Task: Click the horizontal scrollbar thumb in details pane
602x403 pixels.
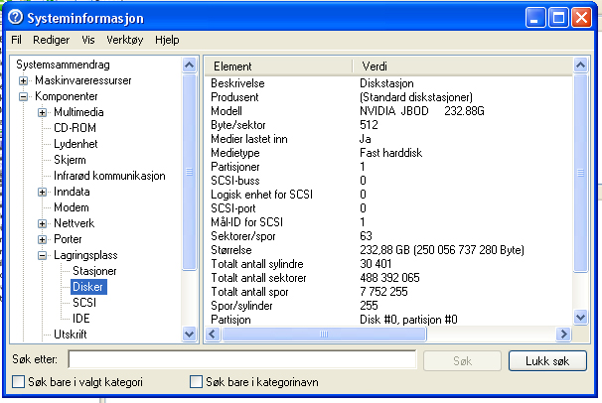Action: 324,334
